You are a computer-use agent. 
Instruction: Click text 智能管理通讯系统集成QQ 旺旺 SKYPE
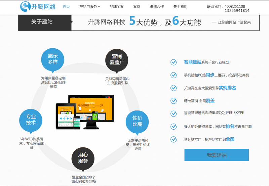214,113
